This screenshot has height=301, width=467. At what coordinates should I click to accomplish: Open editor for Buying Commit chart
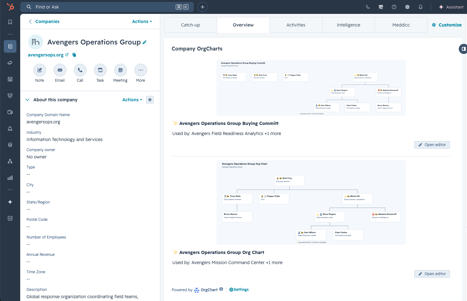point(432,145)
